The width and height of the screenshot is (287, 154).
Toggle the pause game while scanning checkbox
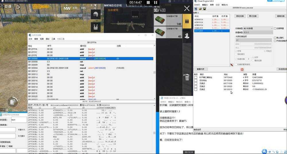(x=236, y=64)
